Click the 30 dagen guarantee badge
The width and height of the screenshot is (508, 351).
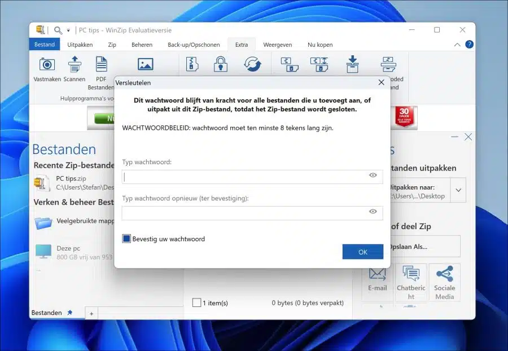point(404,117)
